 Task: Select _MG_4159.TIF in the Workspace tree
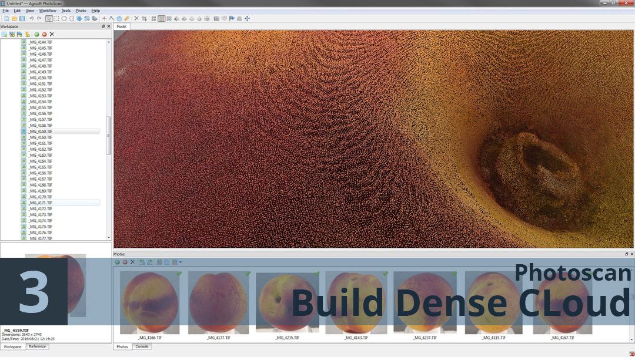click(x=41, y=132)
